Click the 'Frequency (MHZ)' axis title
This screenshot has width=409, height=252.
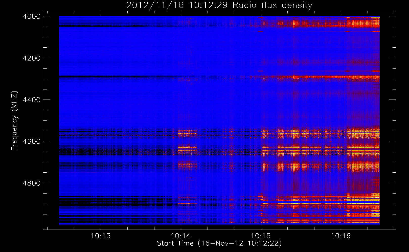[x=15, y=121]
